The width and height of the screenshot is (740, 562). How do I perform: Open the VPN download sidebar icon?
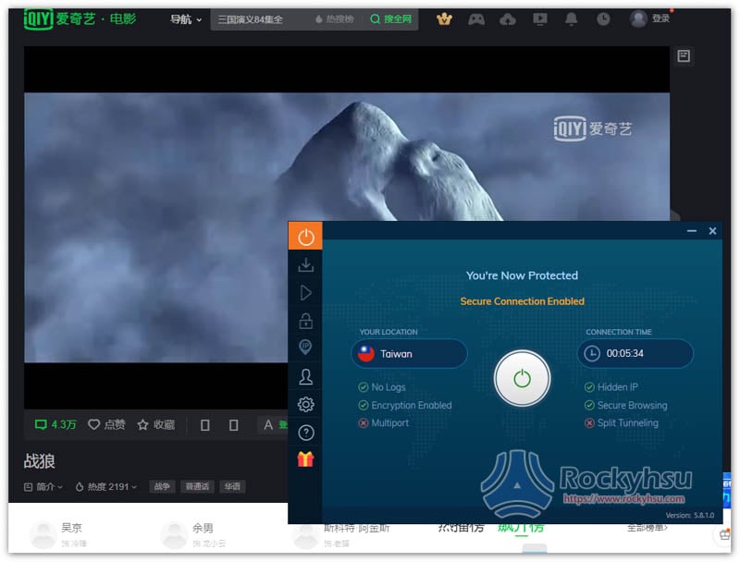[305, 265]
